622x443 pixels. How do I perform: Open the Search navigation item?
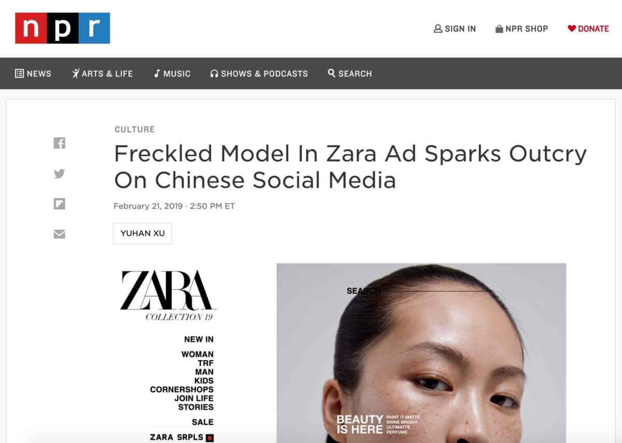tap(350, 74)
